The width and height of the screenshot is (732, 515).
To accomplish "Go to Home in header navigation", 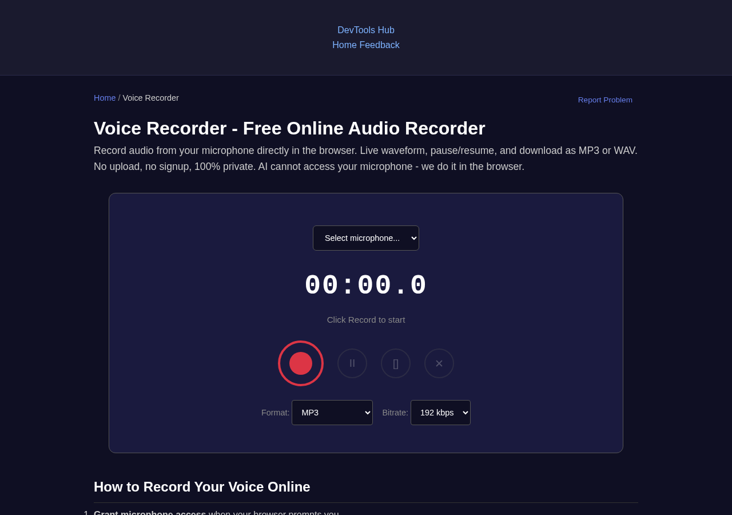I will pos(344,45).
